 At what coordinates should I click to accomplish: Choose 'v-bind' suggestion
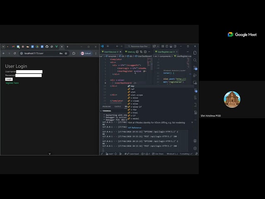point(160,98)
